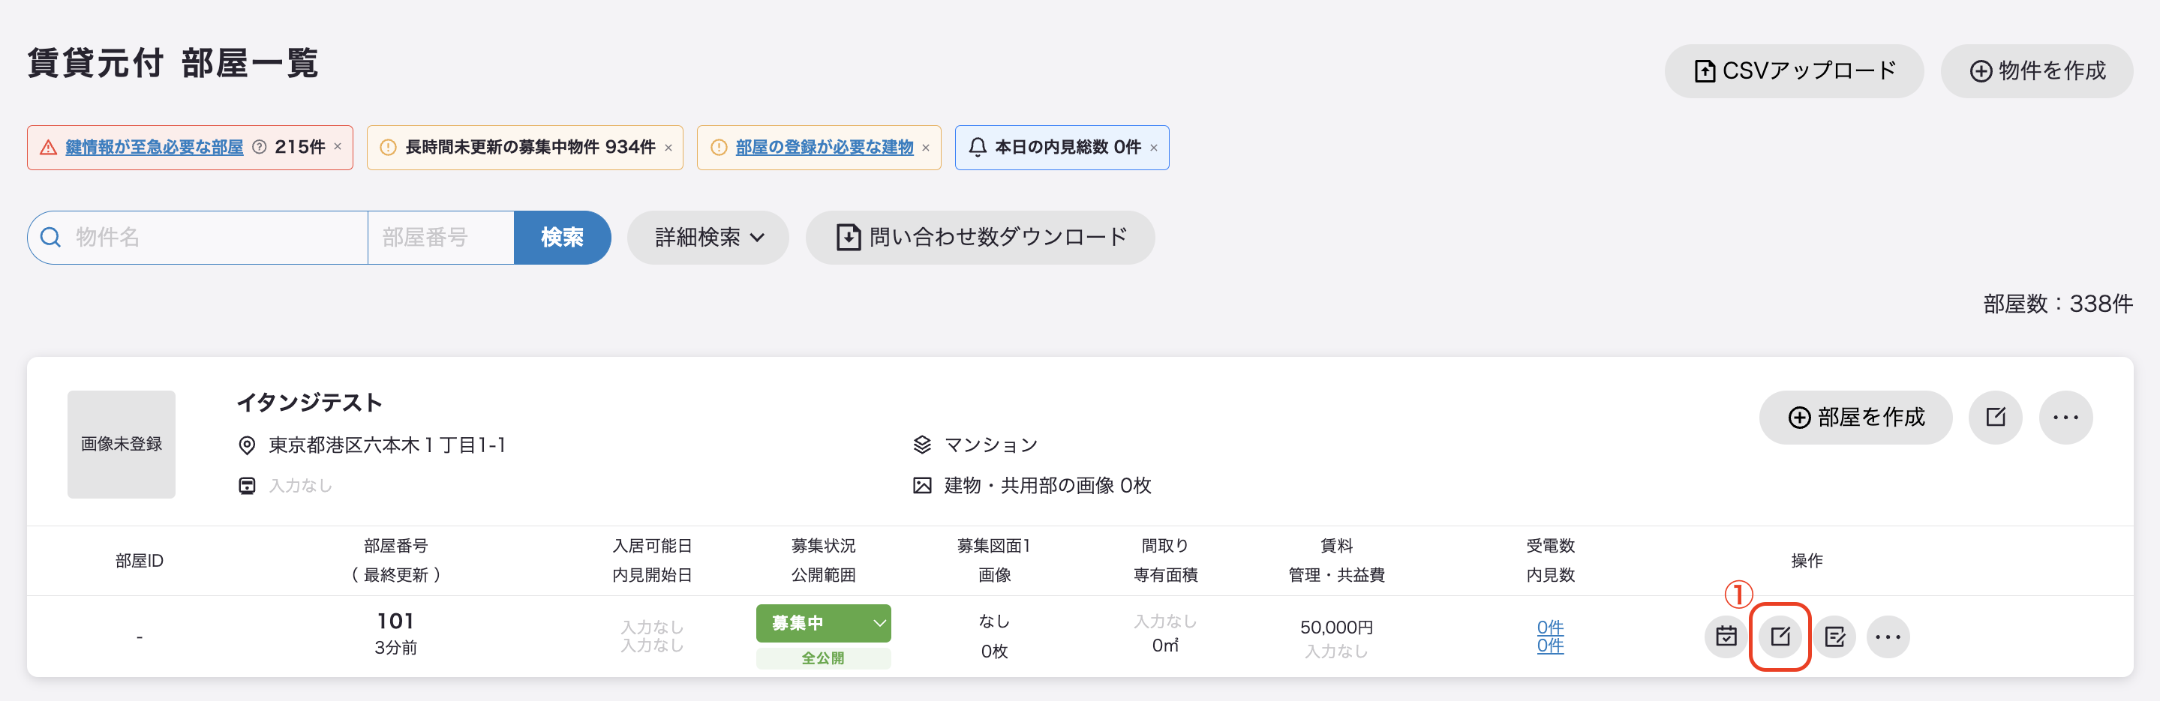
Task: Click the train station icon
Action: pyautogui.click(x=247, y=487)
